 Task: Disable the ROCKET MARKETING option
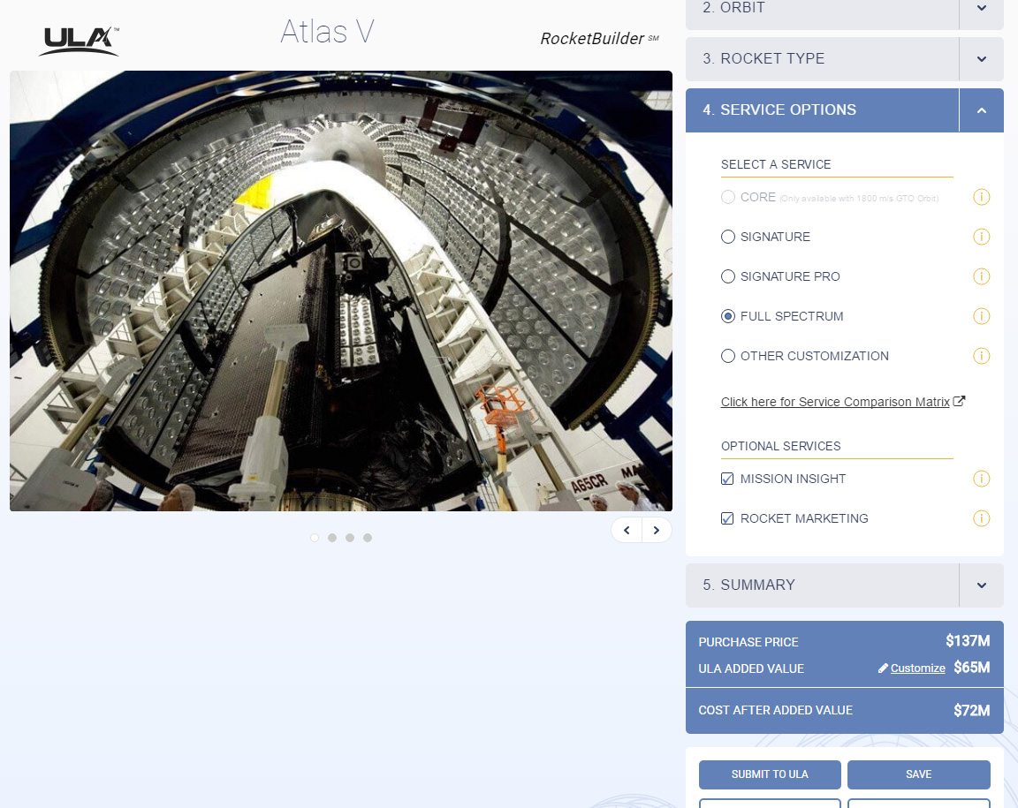726,518
